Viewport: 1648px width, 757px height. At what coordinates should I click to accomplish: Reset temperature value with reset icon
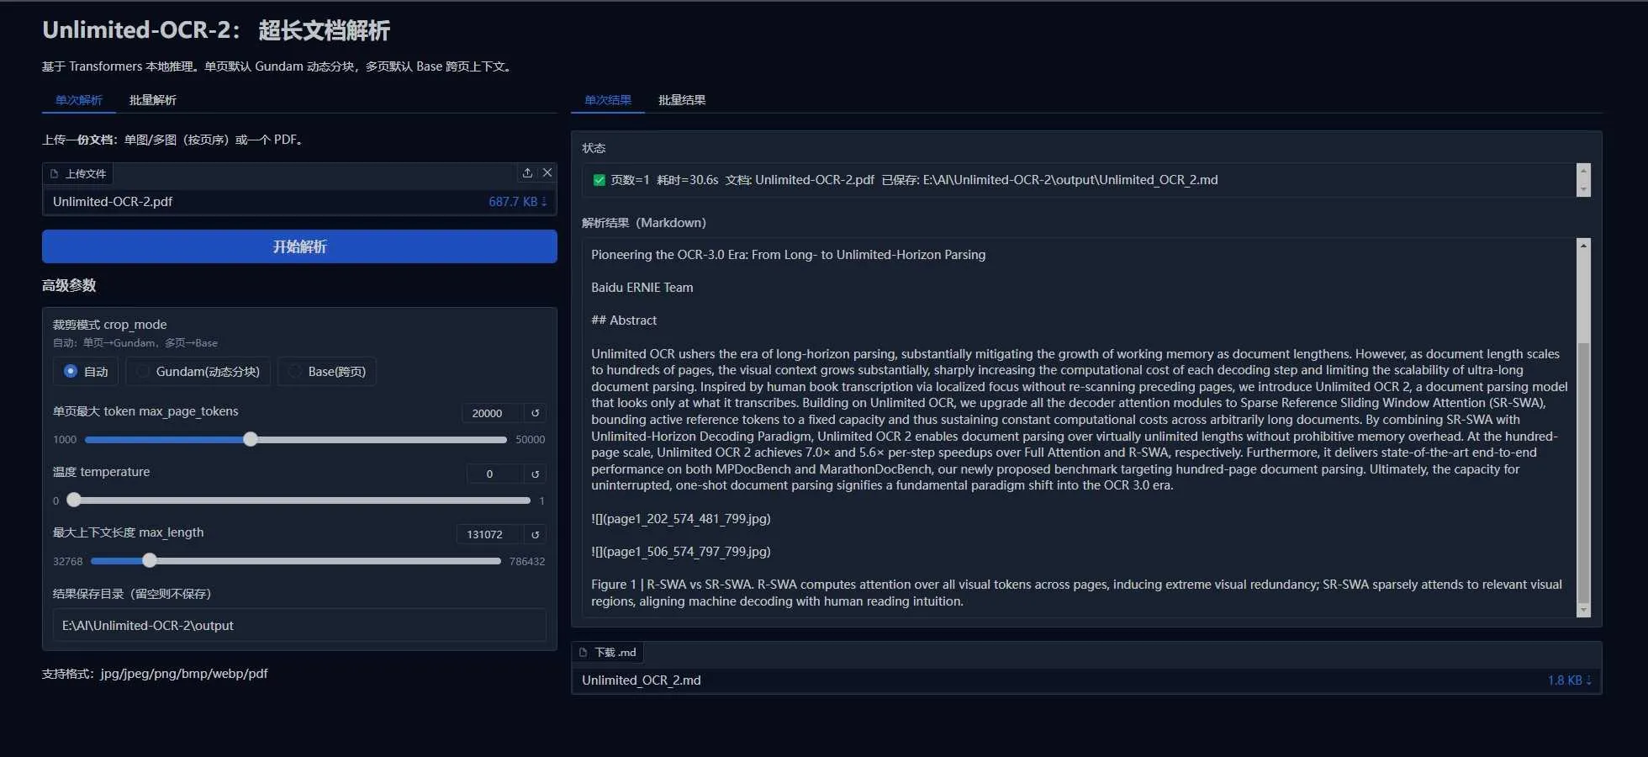[535, 474]
